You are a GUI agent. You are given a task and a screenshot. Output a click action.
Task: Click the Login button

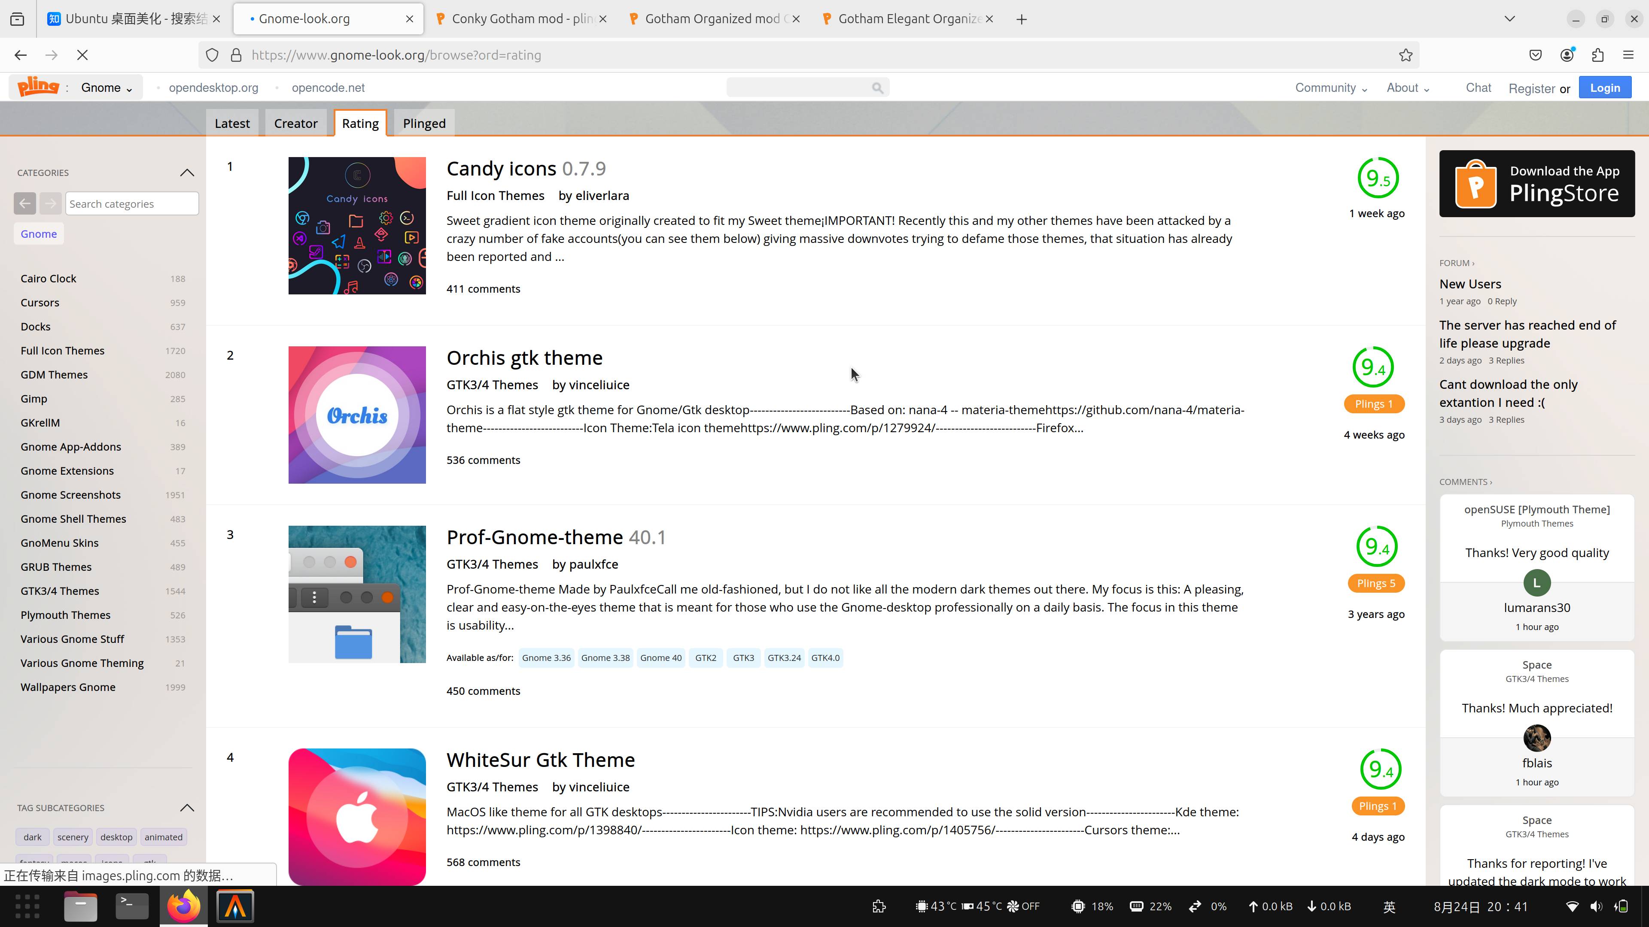point(1605,88)
